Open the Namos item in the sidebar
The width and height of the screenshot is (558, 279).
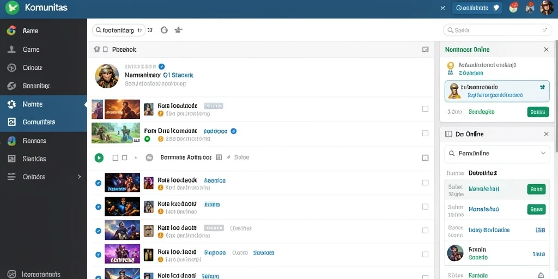coord(44,104)
